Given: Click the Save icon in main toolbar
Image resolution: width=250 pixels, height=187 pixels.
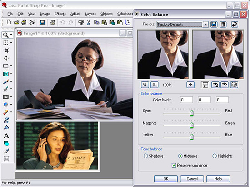Looking at the screenshot, I should 42,23.
